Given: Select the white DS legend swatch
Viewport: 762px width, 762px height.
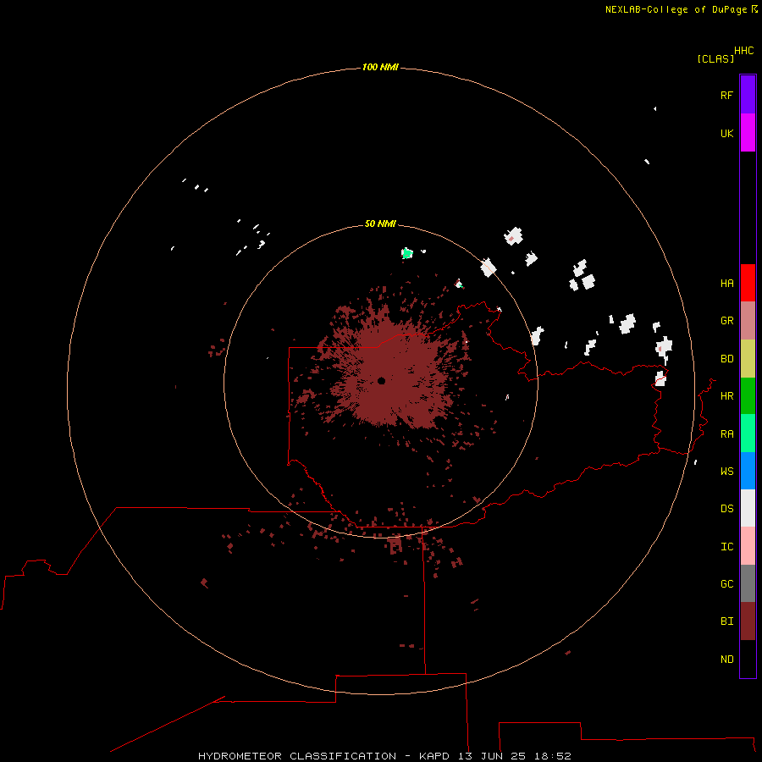Looking at the screenshot, I should click(748, 508).
